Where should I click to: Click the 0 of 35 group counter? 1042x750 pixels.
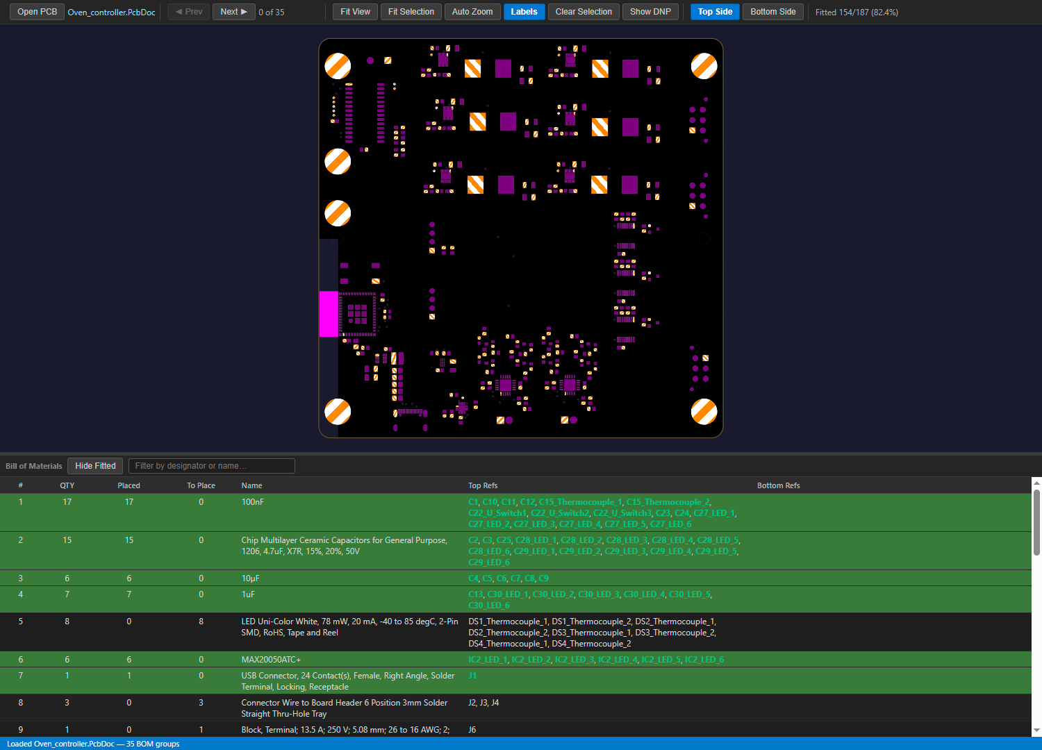pyautogui.click(x=271, y=12)
